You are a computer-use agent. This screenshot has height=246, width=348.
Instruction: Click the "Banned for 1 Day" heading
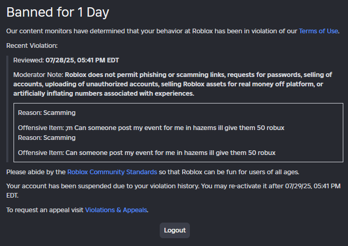58,12
